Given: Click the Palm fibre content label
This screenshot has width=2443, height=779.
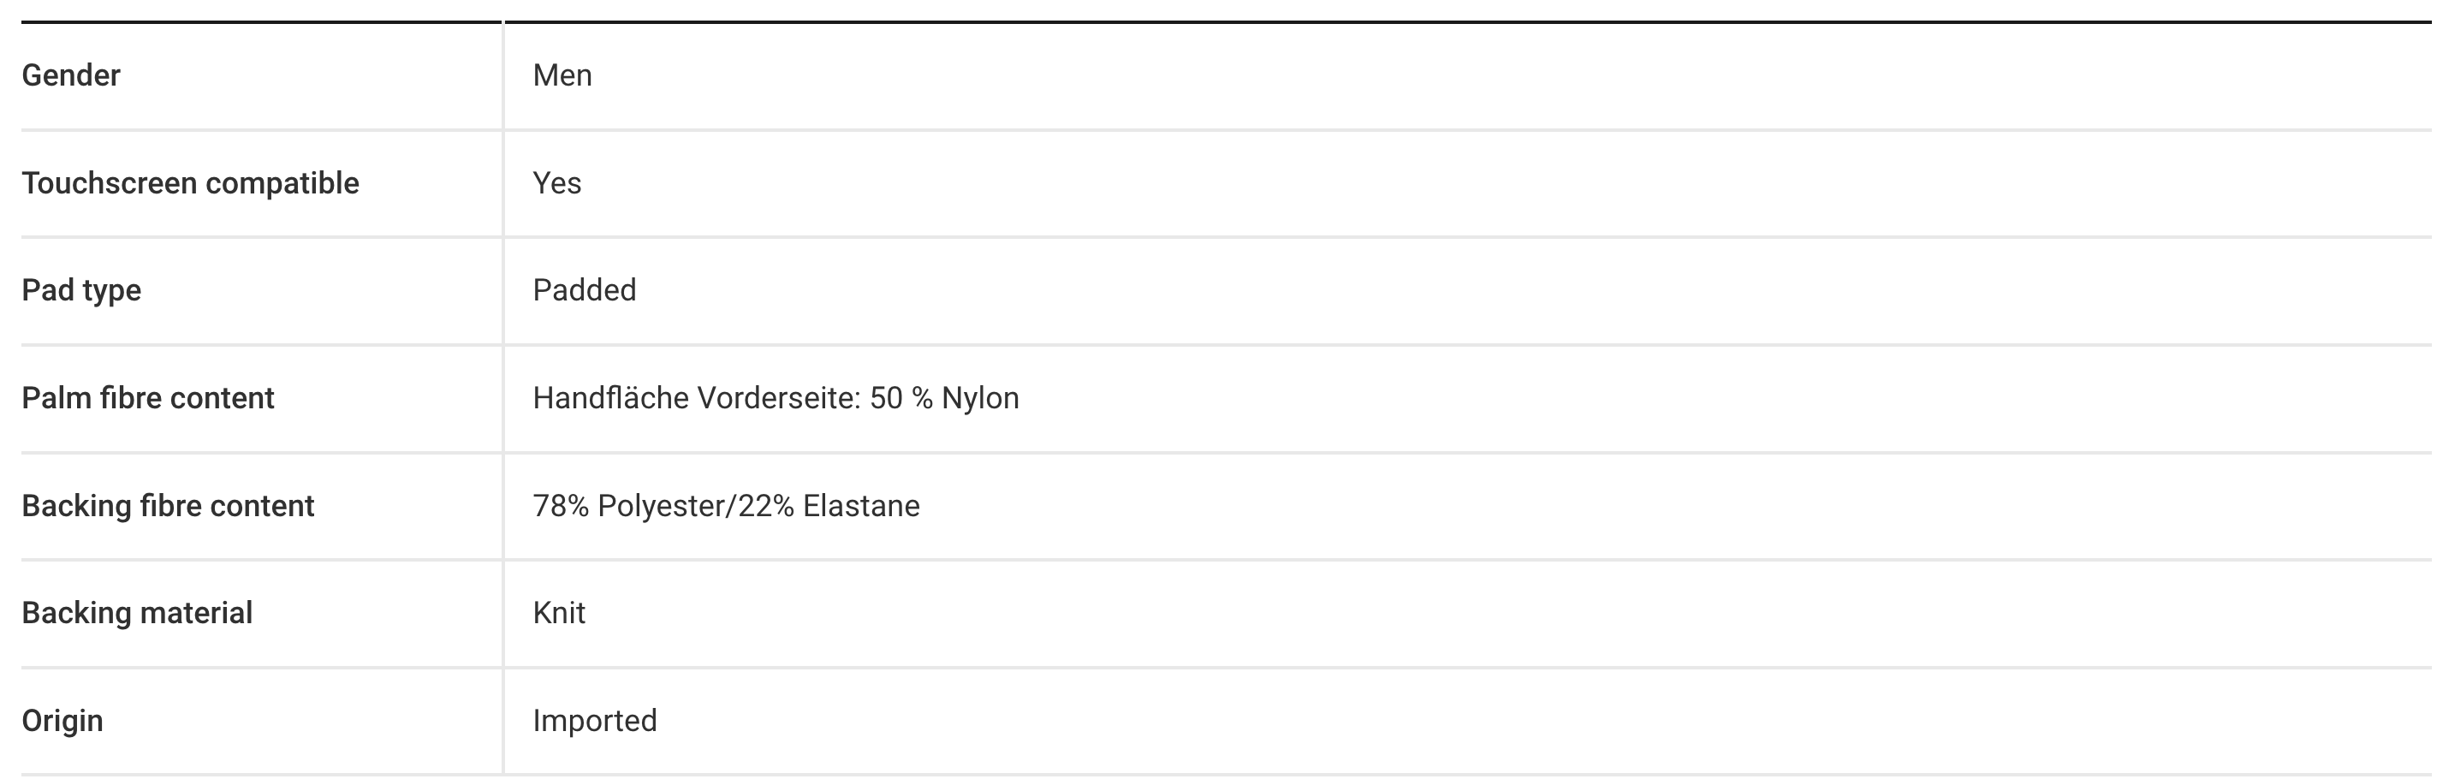Looking at the screenshot, I should click(148, 397).
